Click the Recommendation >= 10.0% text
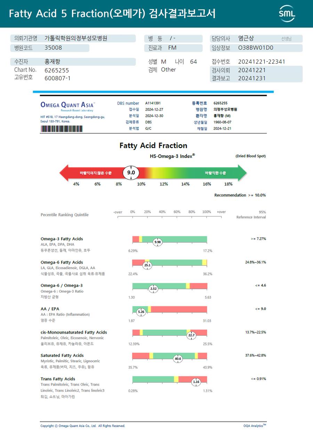 click(240, 195)
